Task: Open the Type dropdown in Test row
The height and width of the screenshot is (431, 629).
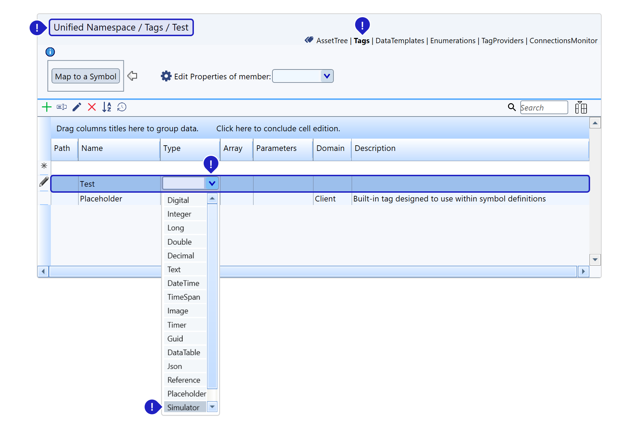Action: (x=212, y=183)
